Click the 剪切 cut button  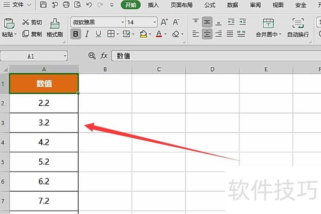tap(32, 22)
